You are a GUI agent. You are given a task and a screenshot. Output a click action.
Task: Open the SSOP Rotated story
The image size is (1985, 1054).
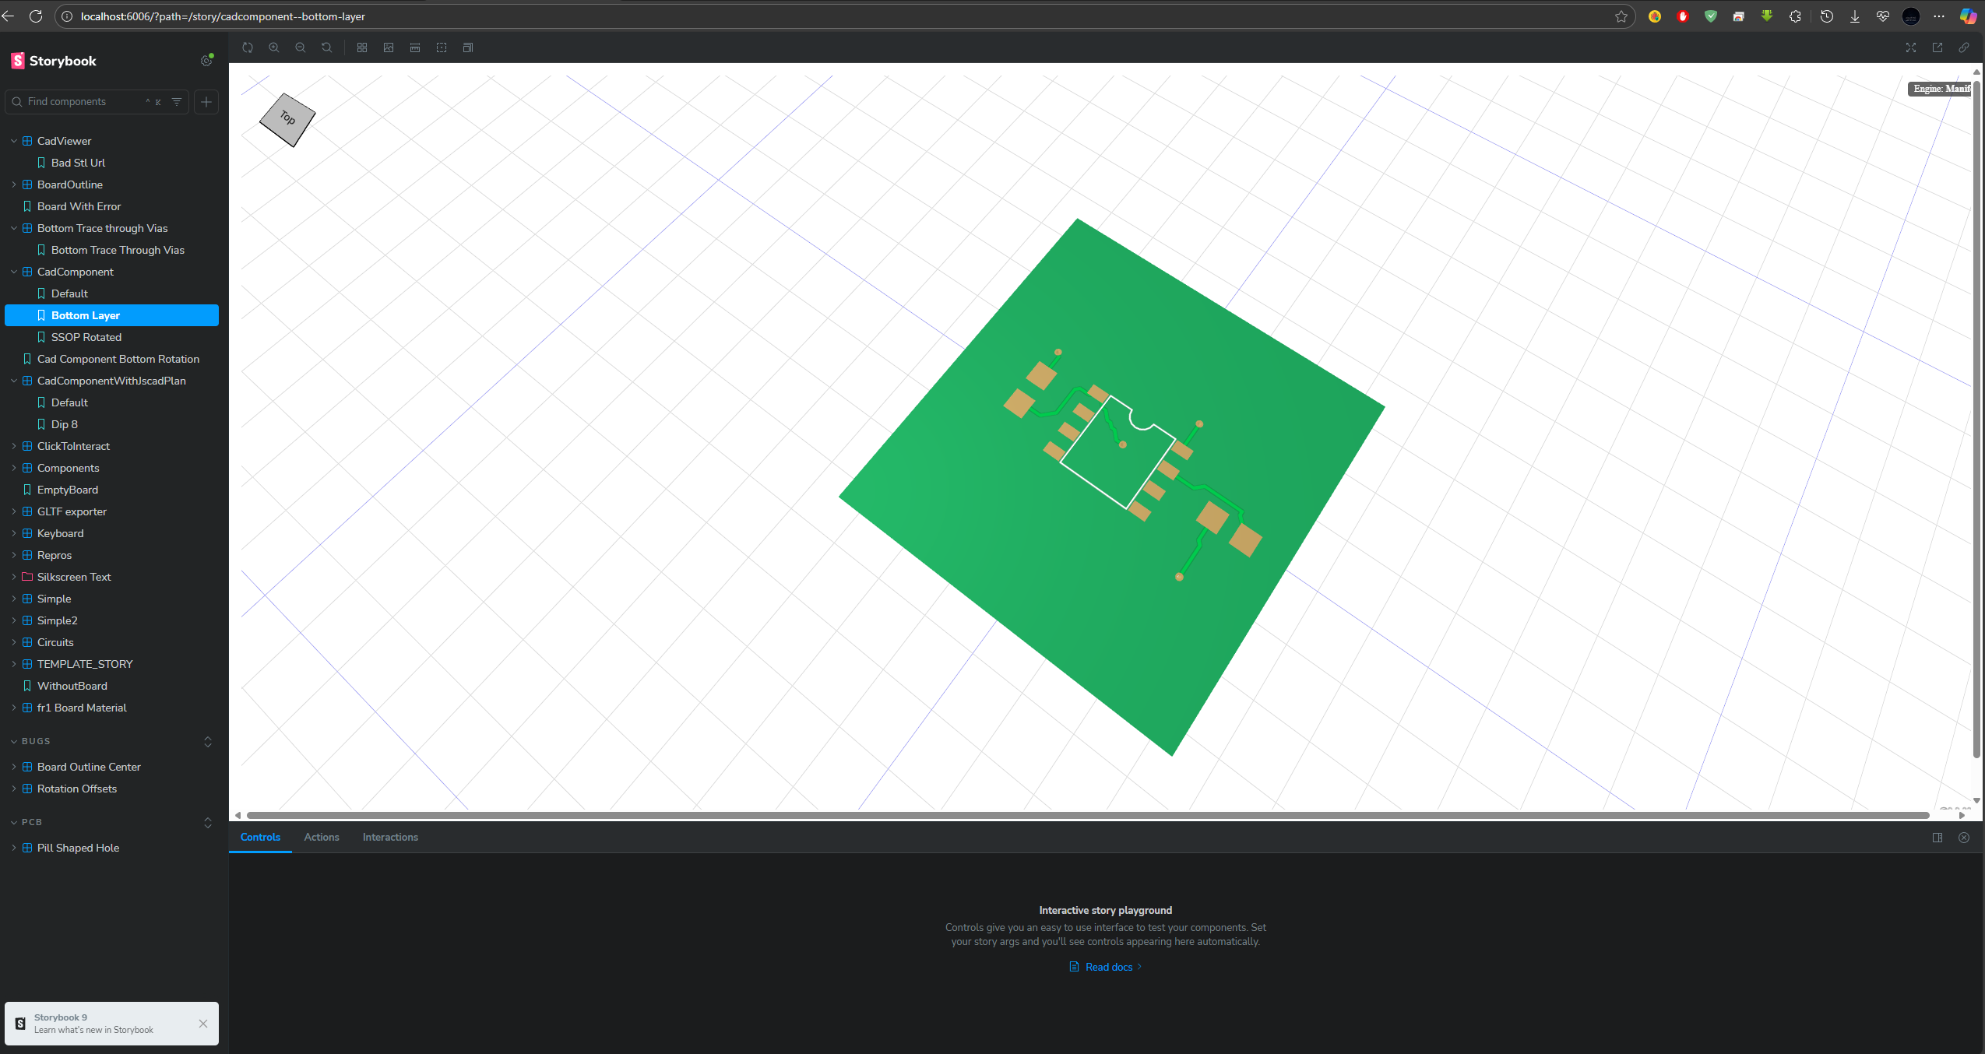tap(86, 337)
